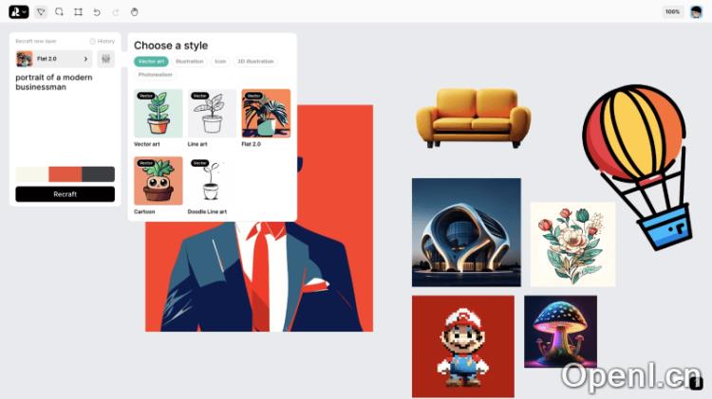Click the black Recraft button
This screenshot has width=712, height=399.
tap(65, 194)
